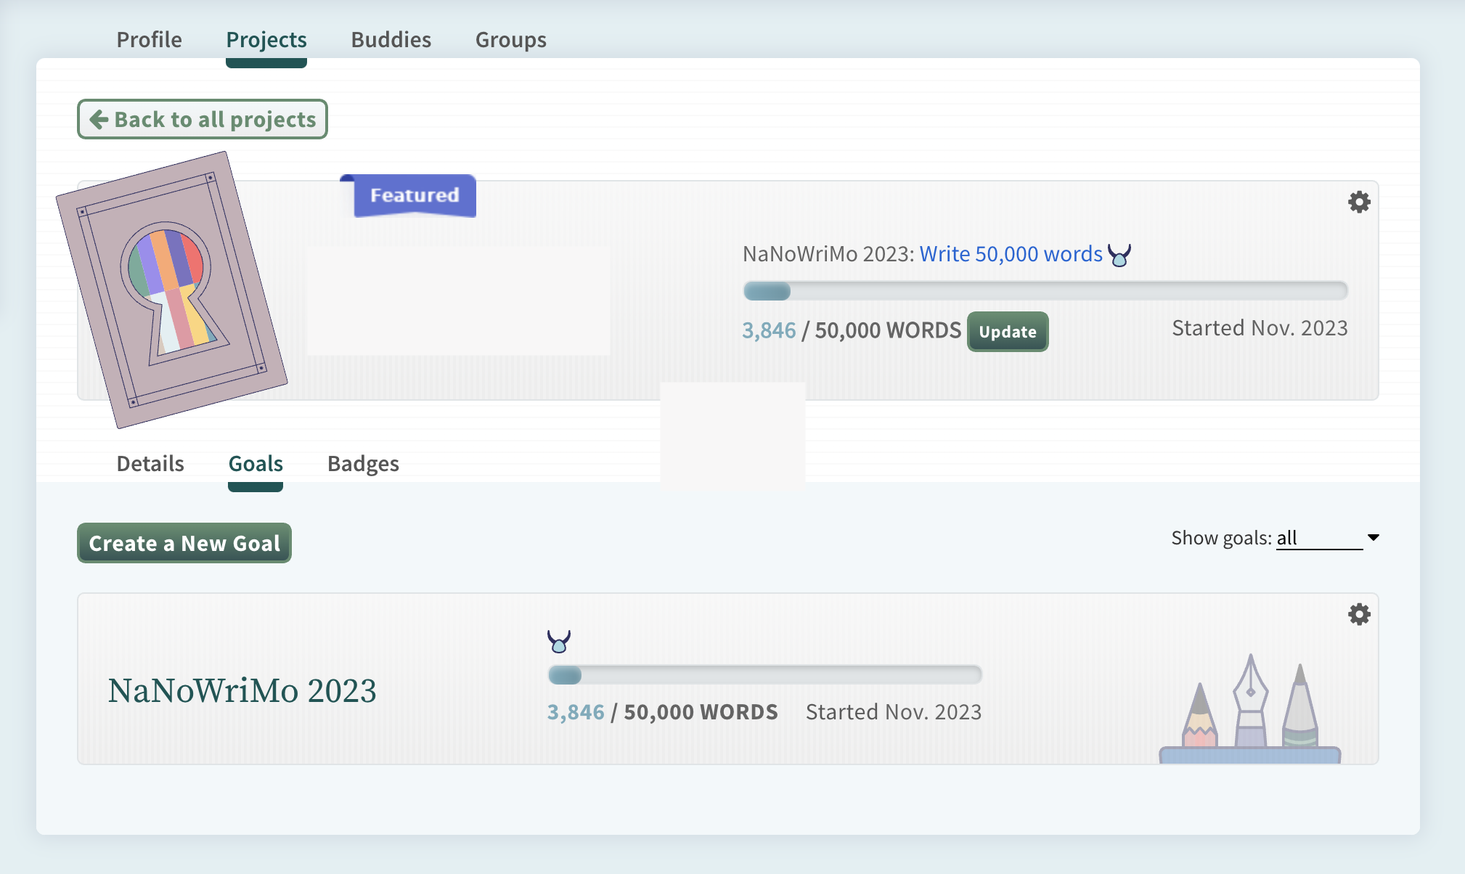Image resolution: width=1465 pixels, height=874 pixels.
Task: Click the viking helmet icon above the goal progress bar
Action: [559, 641]
